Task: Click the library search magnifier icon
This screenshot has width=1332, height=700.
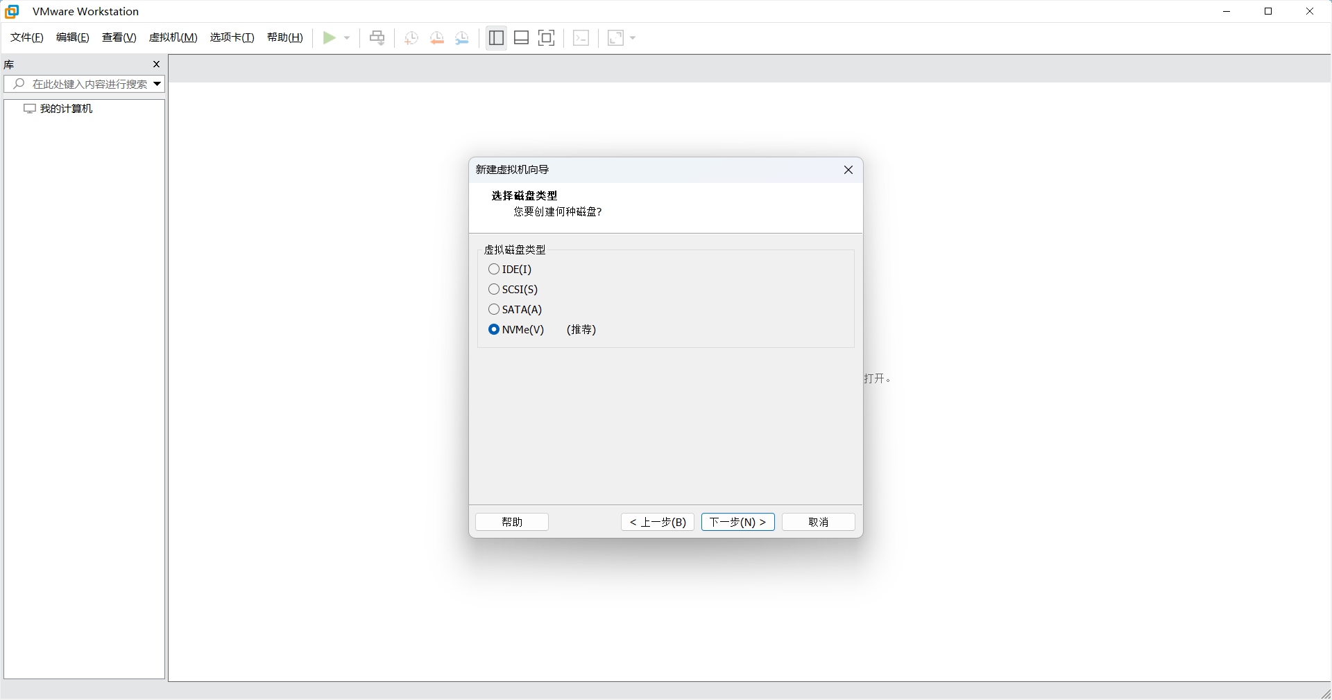Action: coord(19,84)
